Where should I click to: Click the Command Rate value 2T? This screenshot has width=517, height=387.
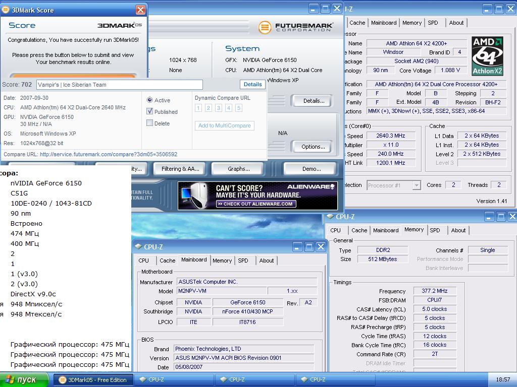[435, 354]
